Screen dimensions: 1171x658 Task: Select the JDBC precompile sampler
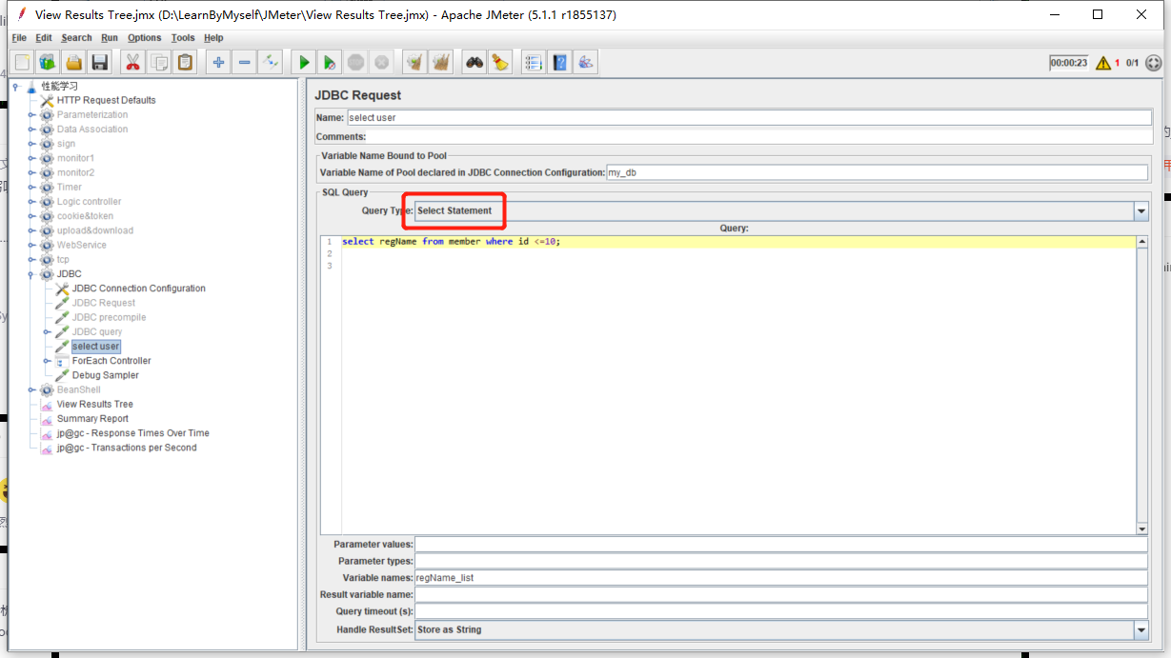109,317
